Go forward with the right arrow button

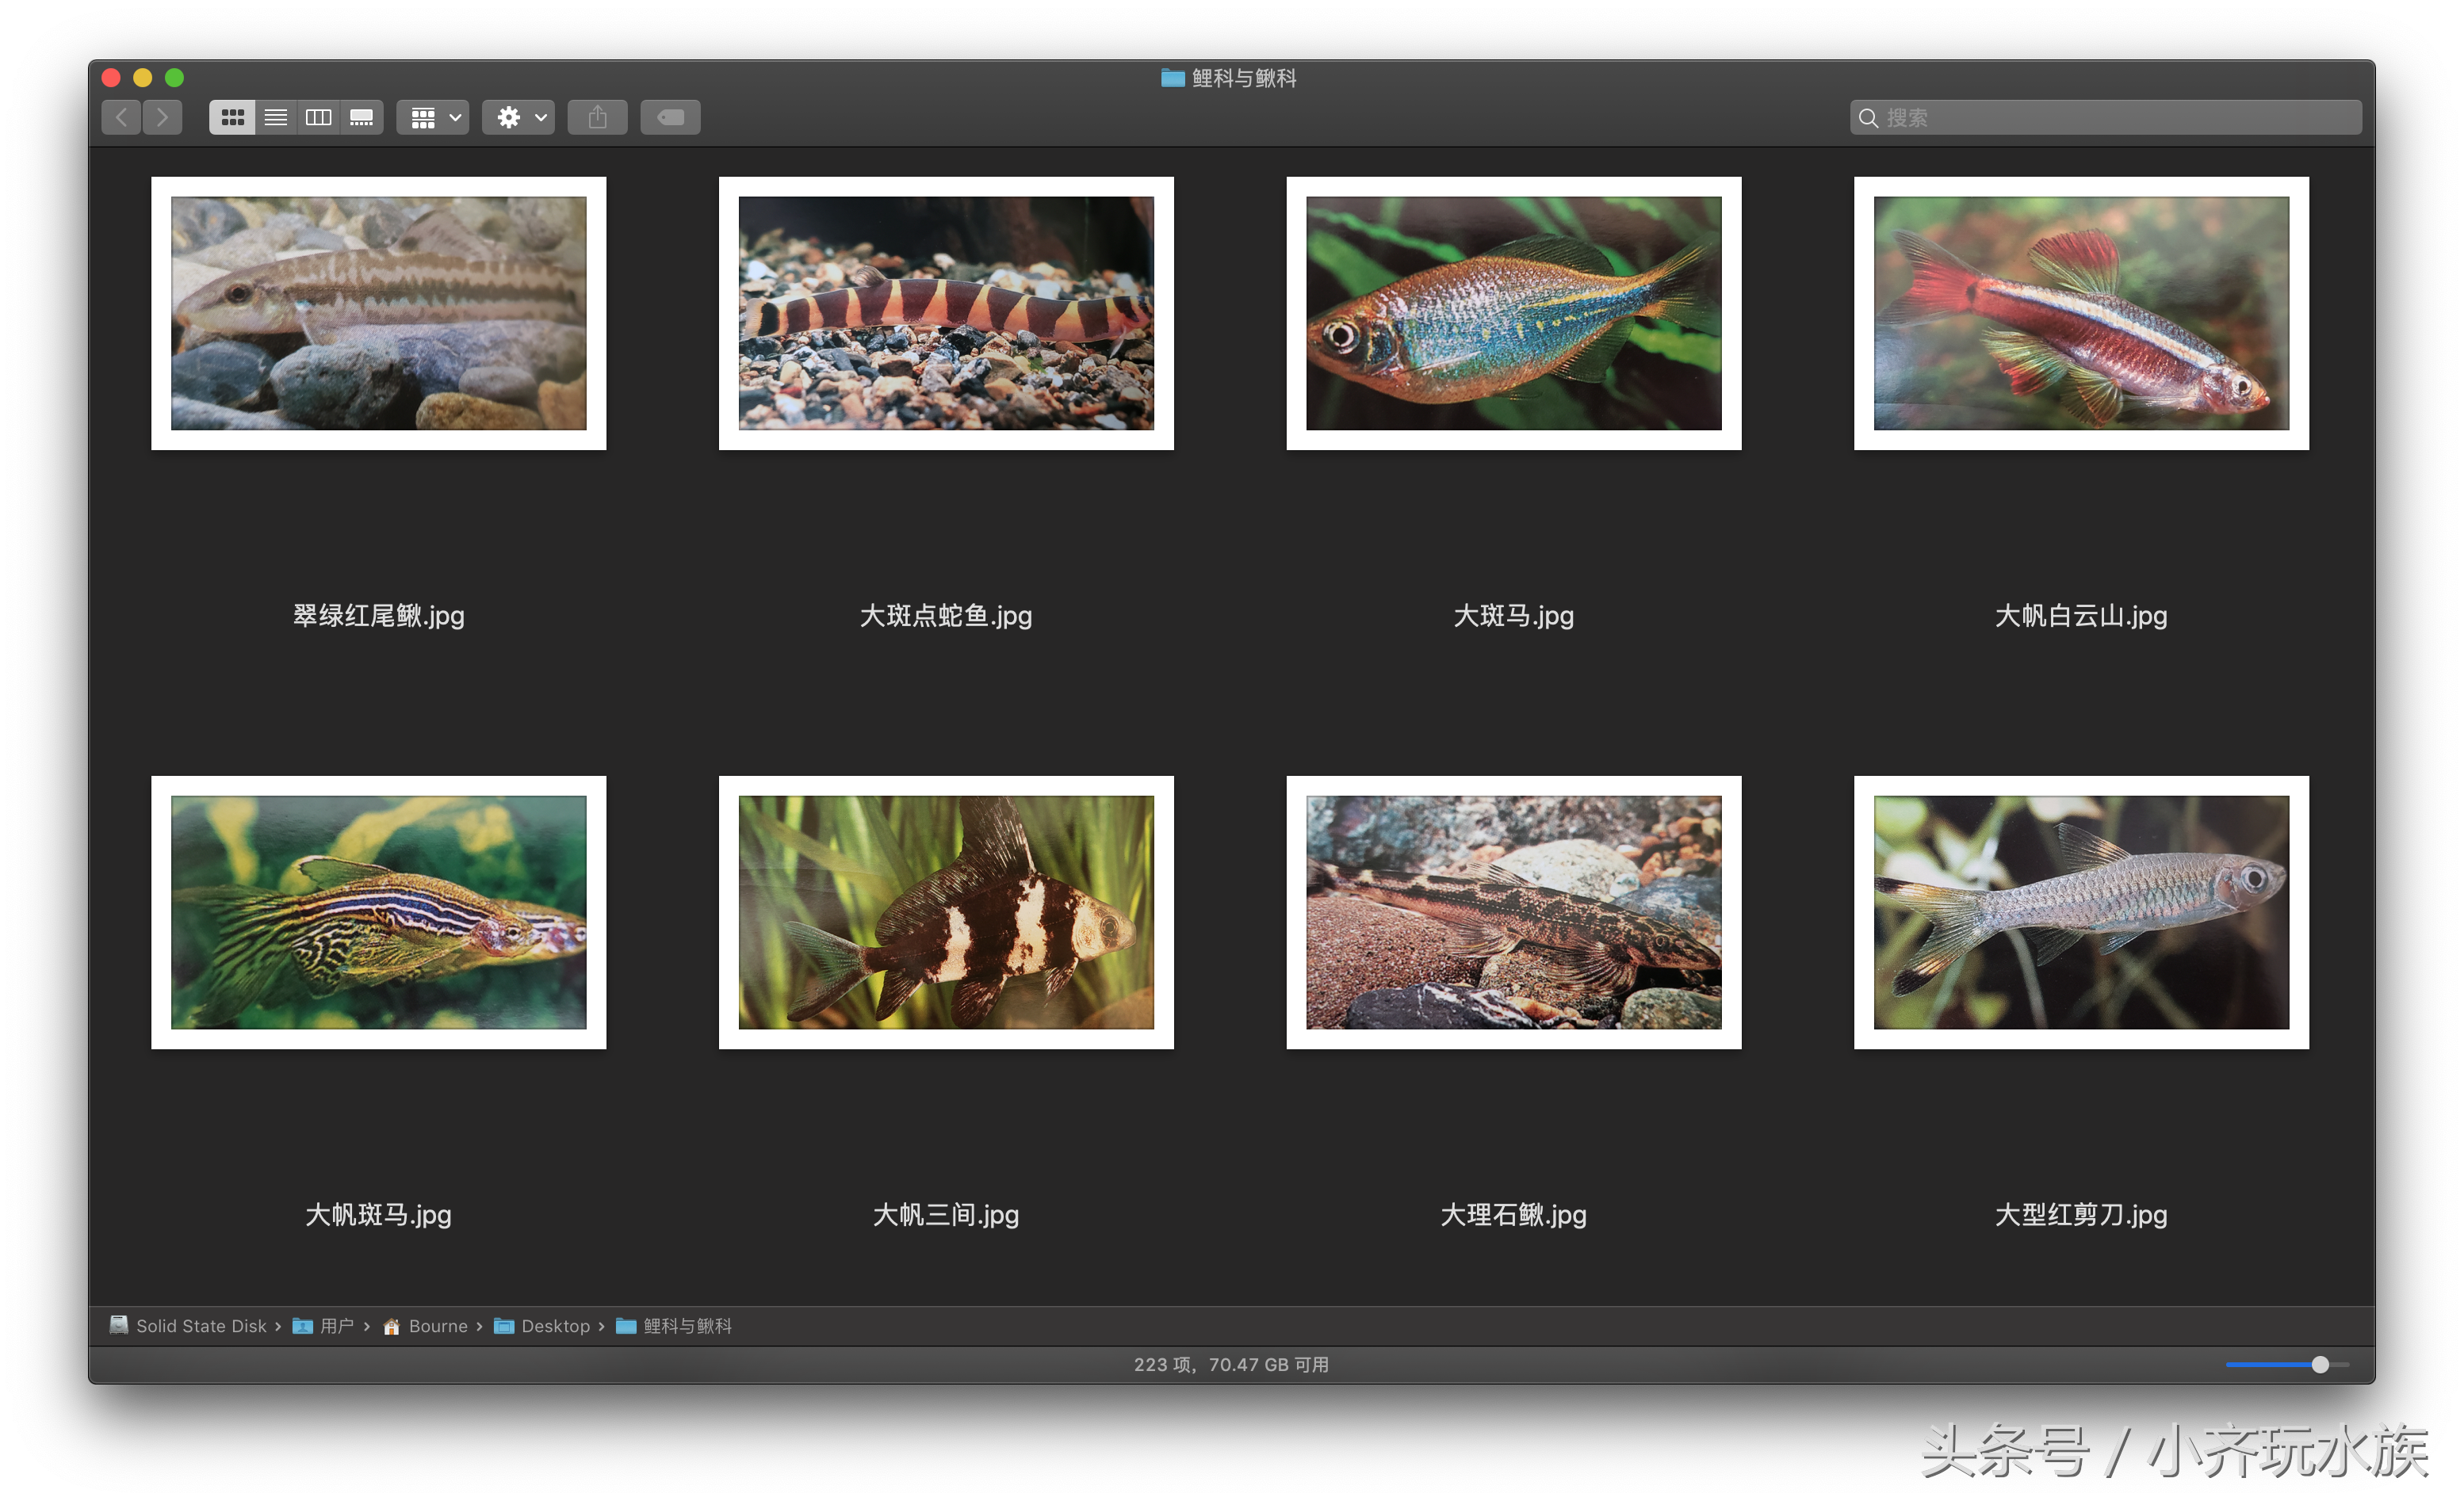coord(162,118)
